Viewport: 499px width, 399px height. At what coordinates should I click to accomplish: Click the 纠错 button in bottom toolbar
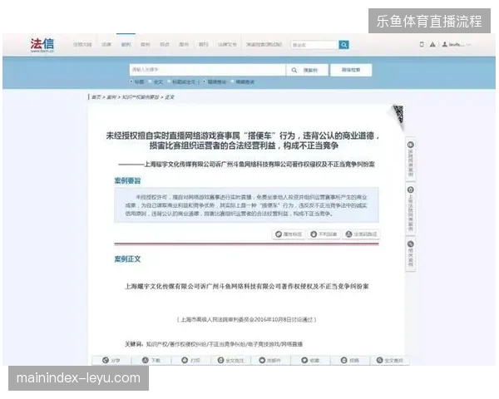tap(350, 360)
